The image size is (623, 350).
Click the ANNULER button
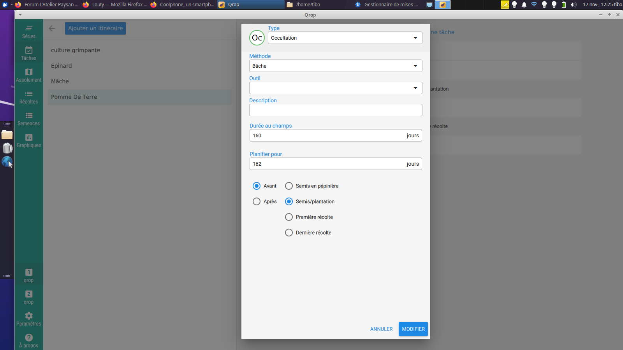[x=381, y=329]
